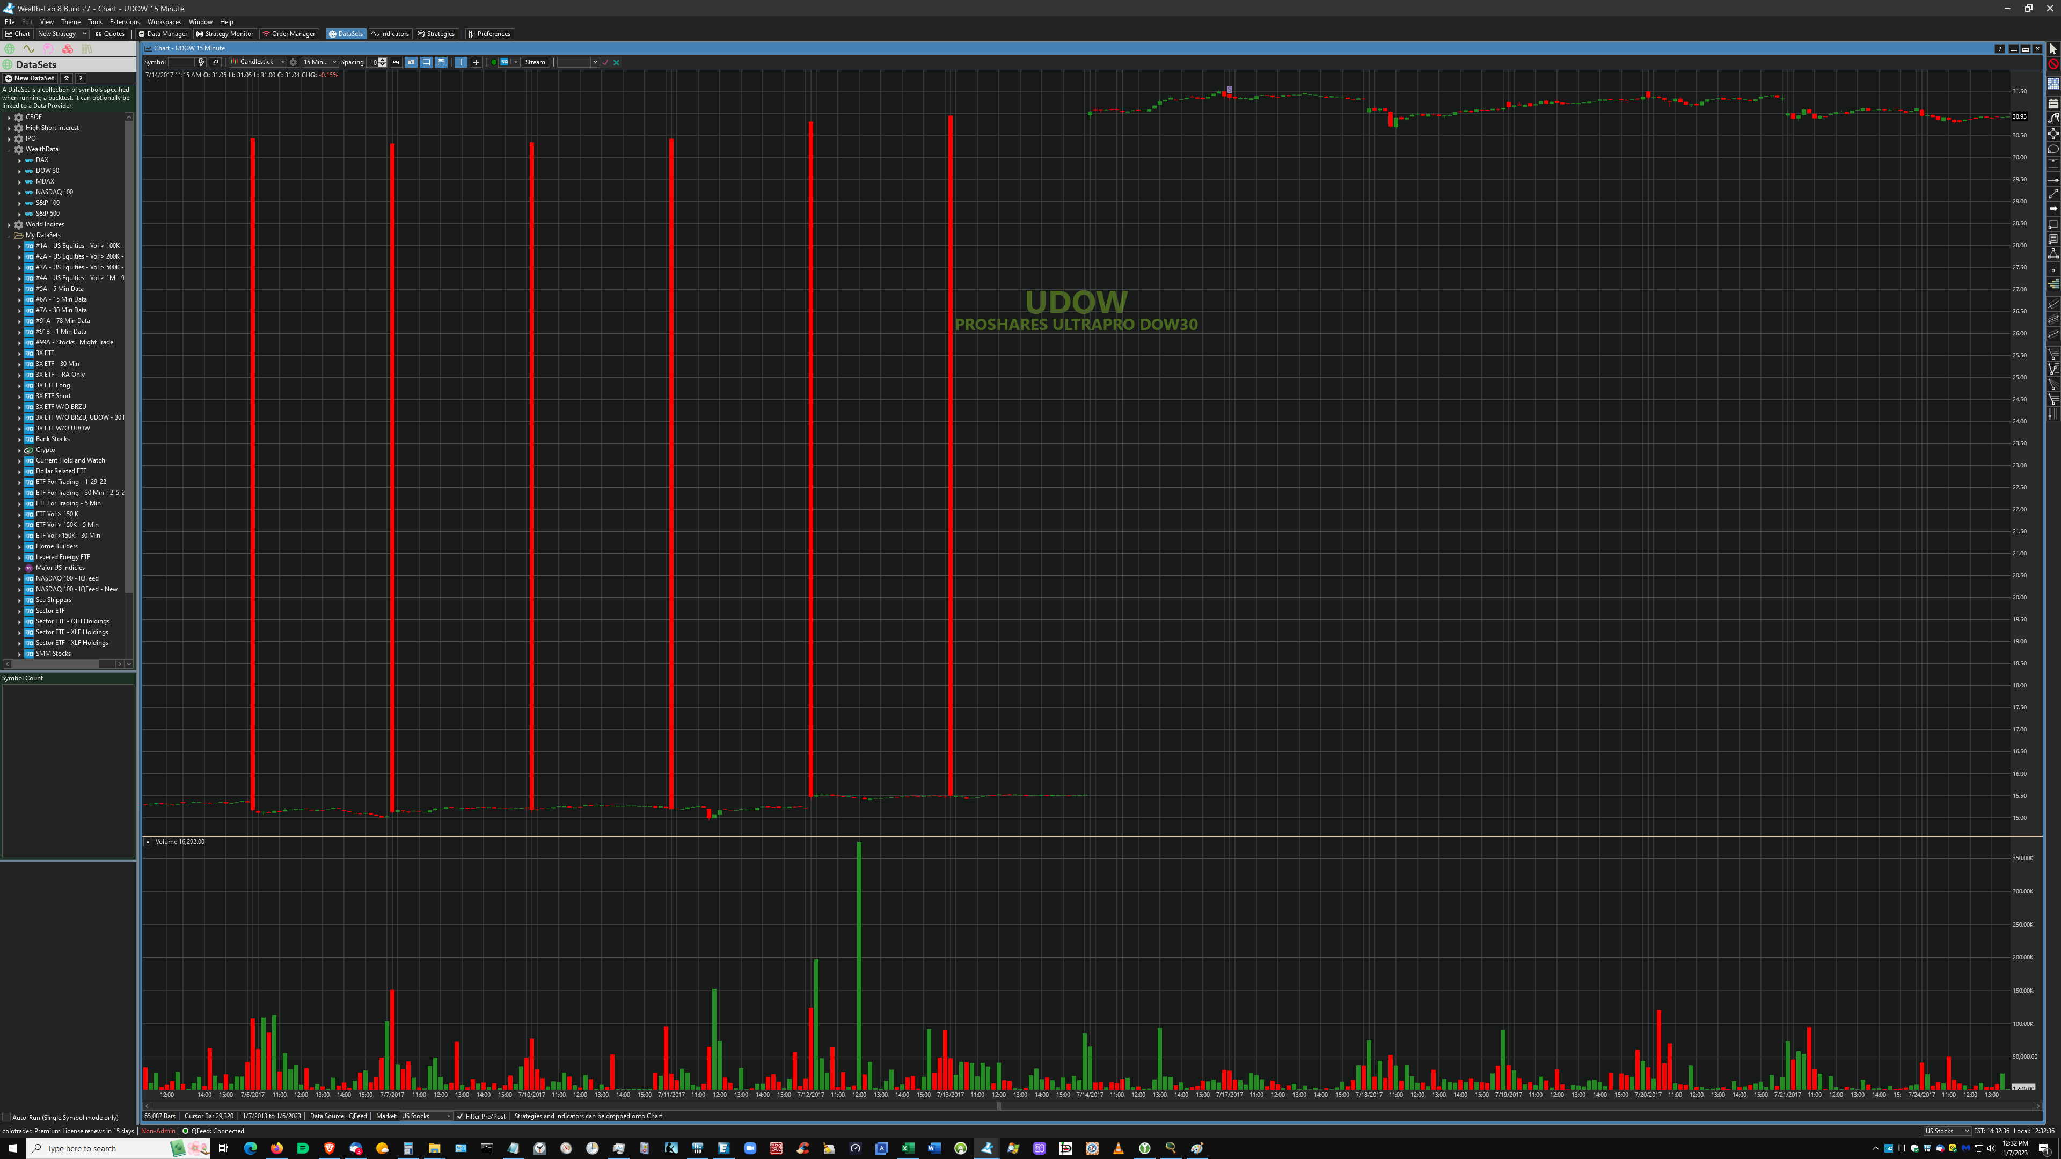The height and width of the screenshot is (1159, 2061).
Task: Click the New DataSet button
Action: pyautogui.click(x=30, y=78)
